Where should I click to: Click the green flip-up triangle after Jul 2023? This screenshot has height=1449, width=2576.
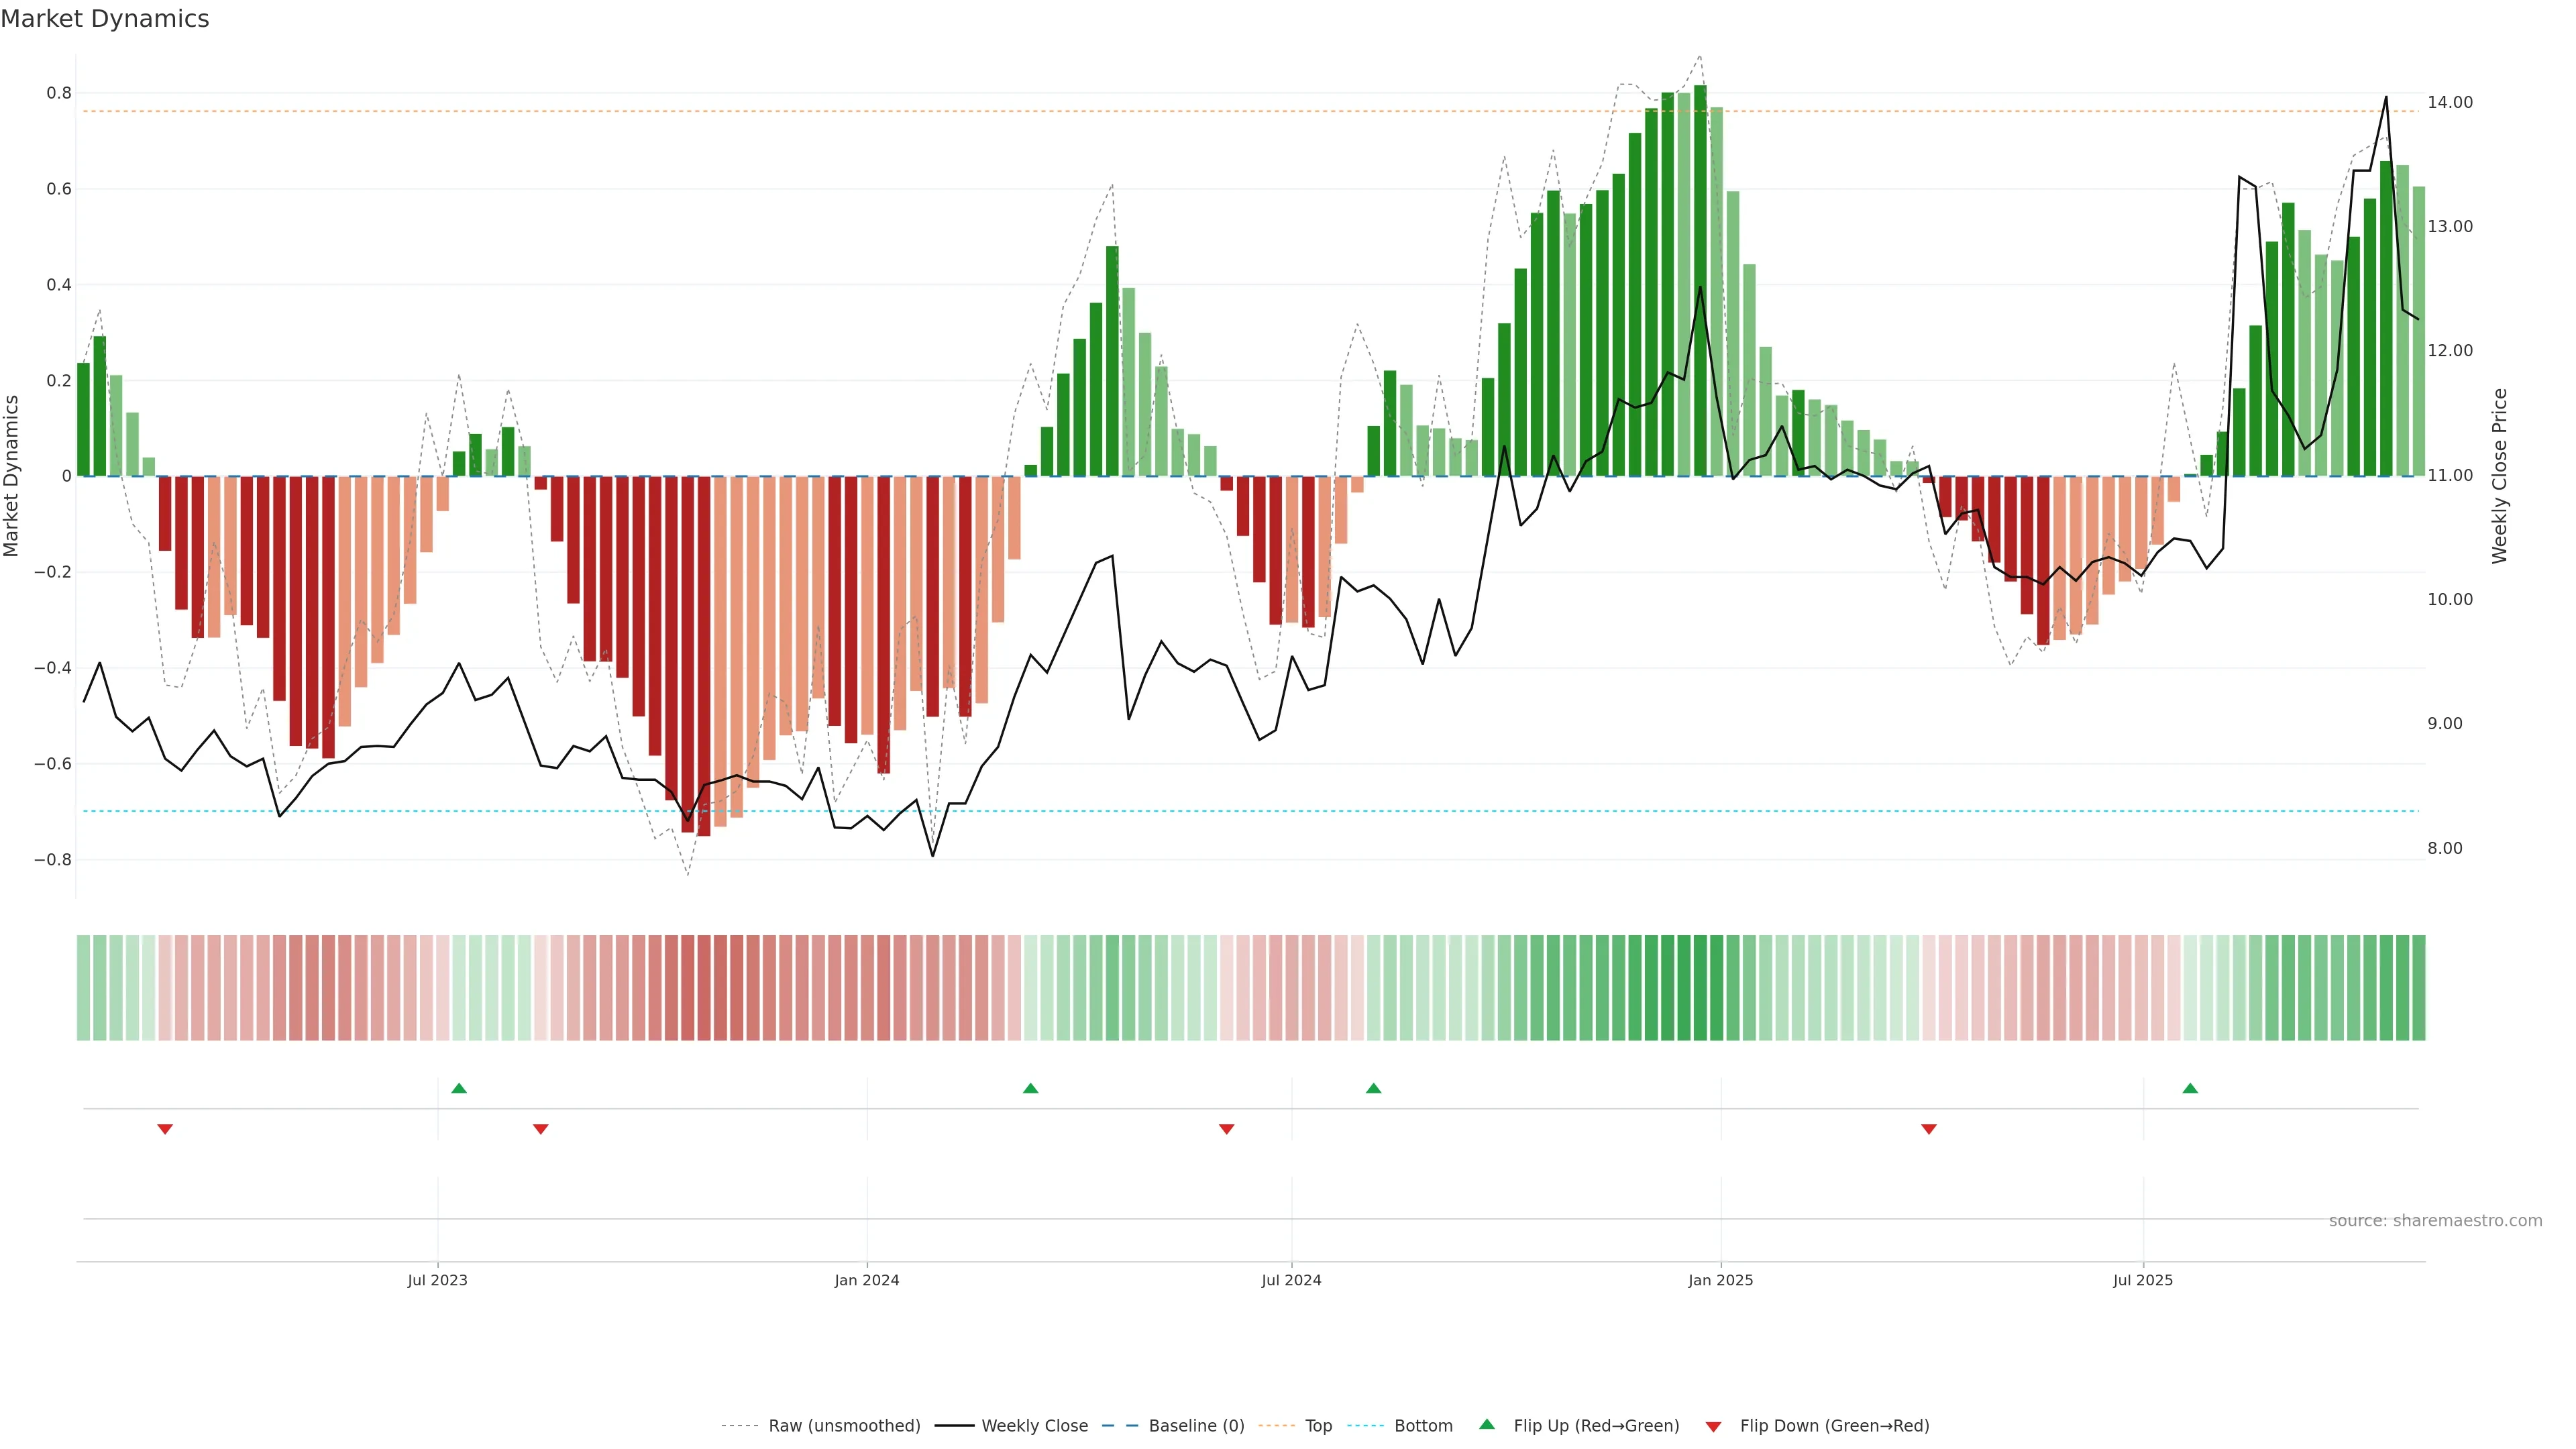(x=459, y=1088)
